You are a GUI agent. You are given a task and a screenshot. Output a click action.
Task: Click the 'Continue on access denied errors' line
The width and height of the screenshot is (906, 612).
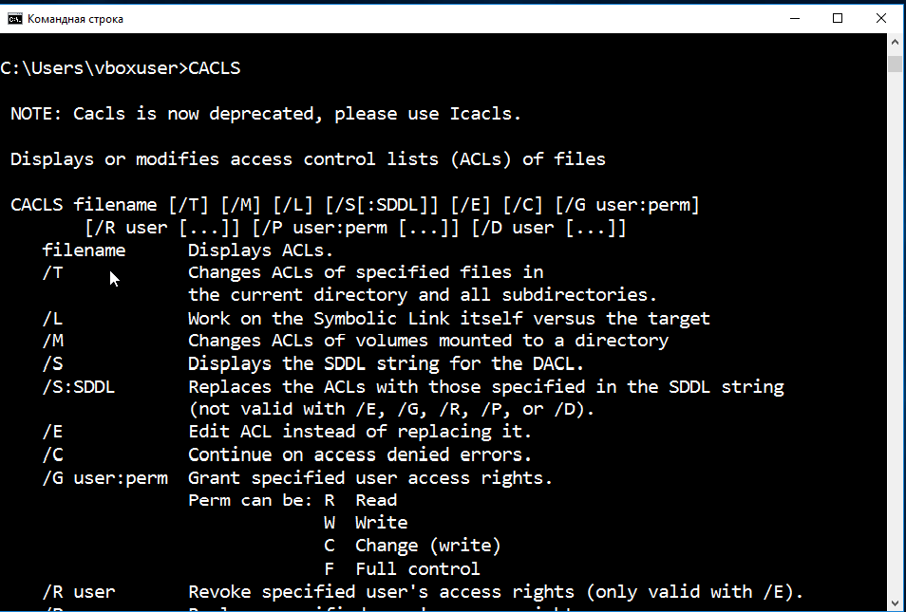click(359, 454)
